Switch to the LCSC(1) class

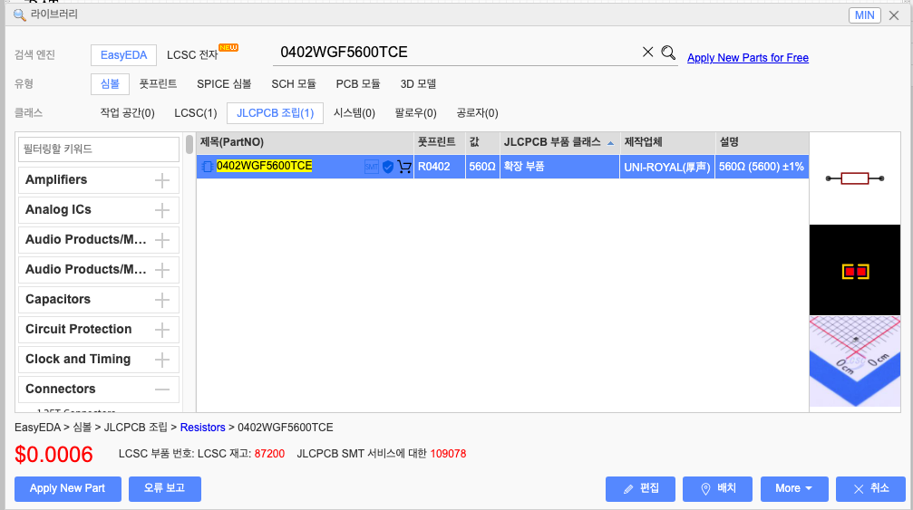tap(196, 113)
